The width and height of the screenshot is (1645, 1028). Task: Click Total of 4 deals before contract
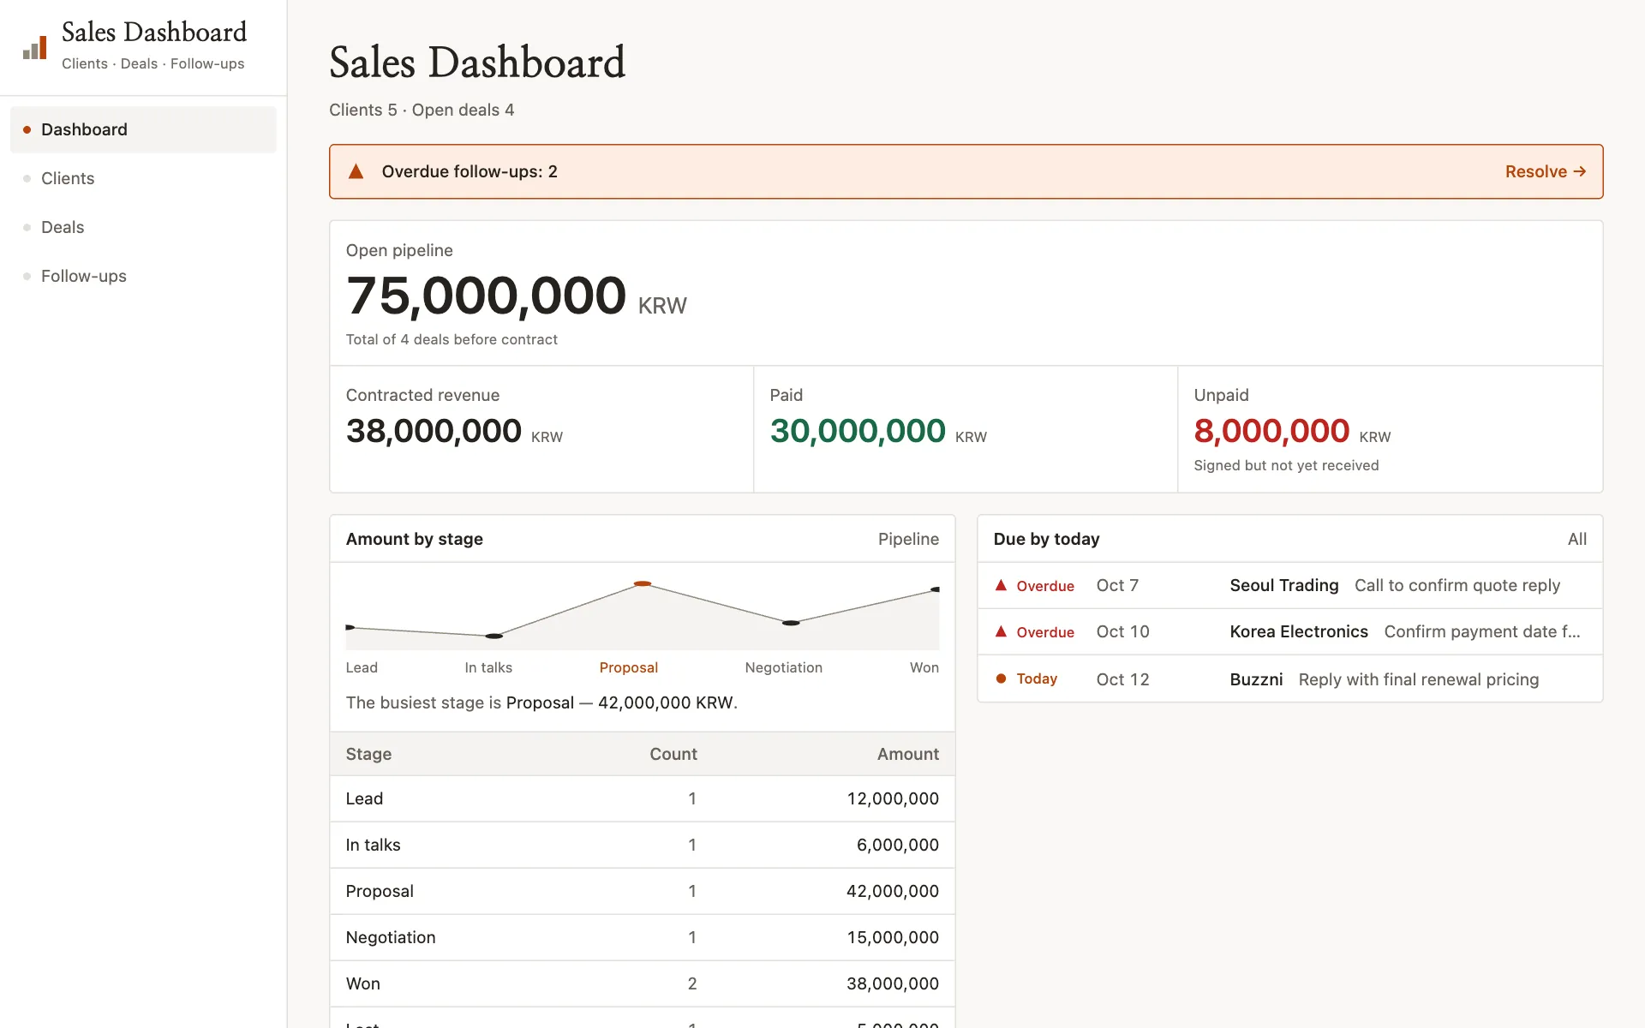(452, 339)
